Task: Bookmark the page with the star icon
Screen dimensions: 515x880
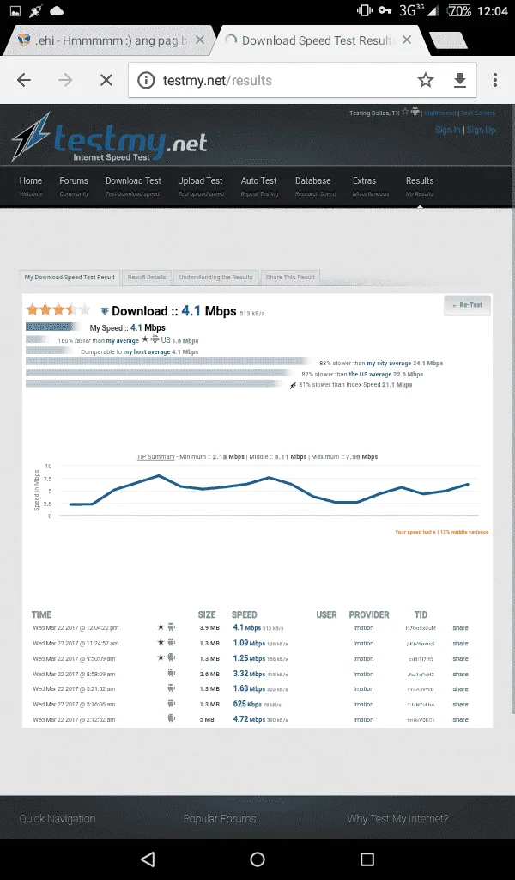Action: pos(426,80)
